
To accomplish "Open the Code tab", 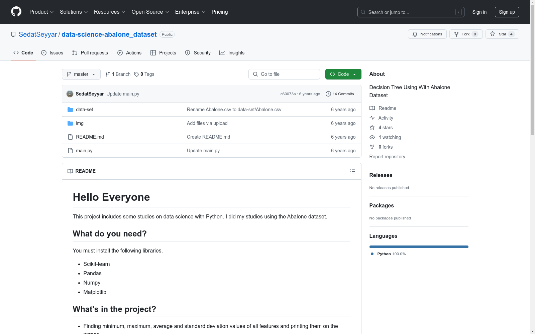I will tap(23, 53).
